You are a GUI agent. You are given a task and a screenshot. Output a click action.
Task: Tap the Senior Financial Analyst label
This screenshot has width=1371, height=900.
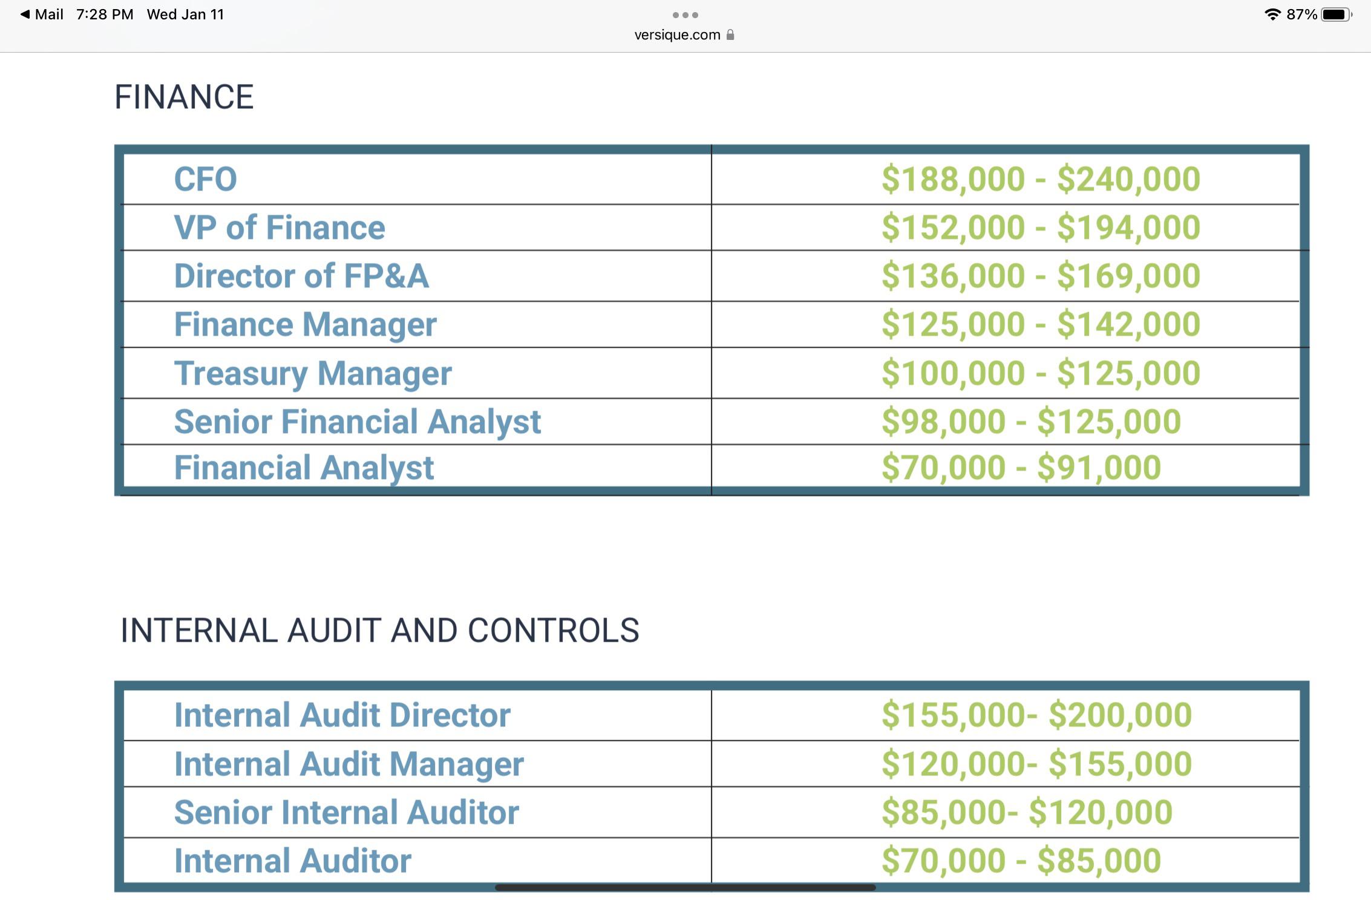[358, 421]
